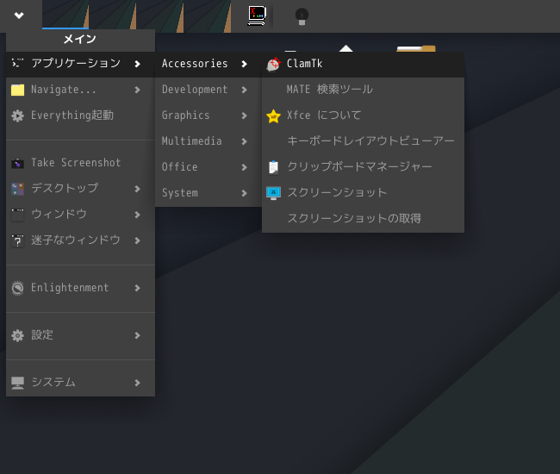Select the System category entry
The height and width of the screenshot is (474, 560).
(x=208, y=193)
